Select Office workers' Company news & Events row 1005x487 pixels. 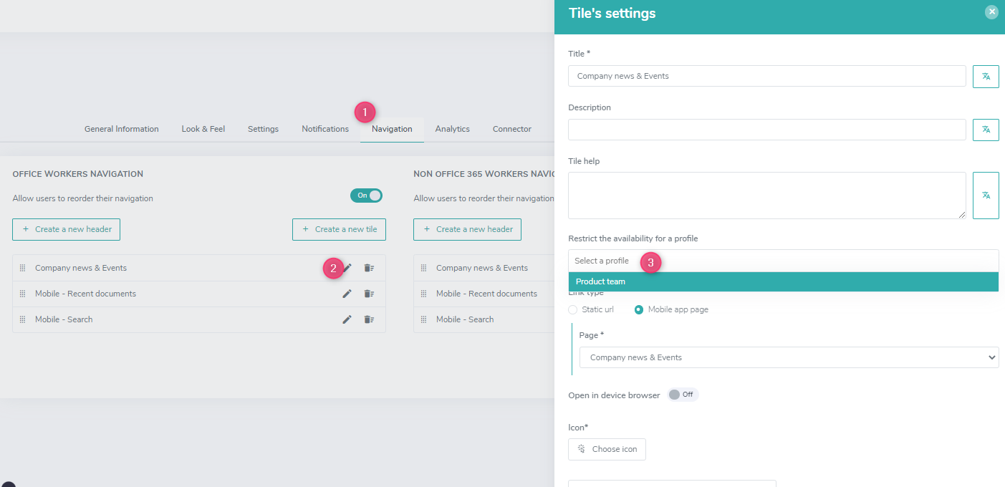pyautogui.click(x=199, y=268)
